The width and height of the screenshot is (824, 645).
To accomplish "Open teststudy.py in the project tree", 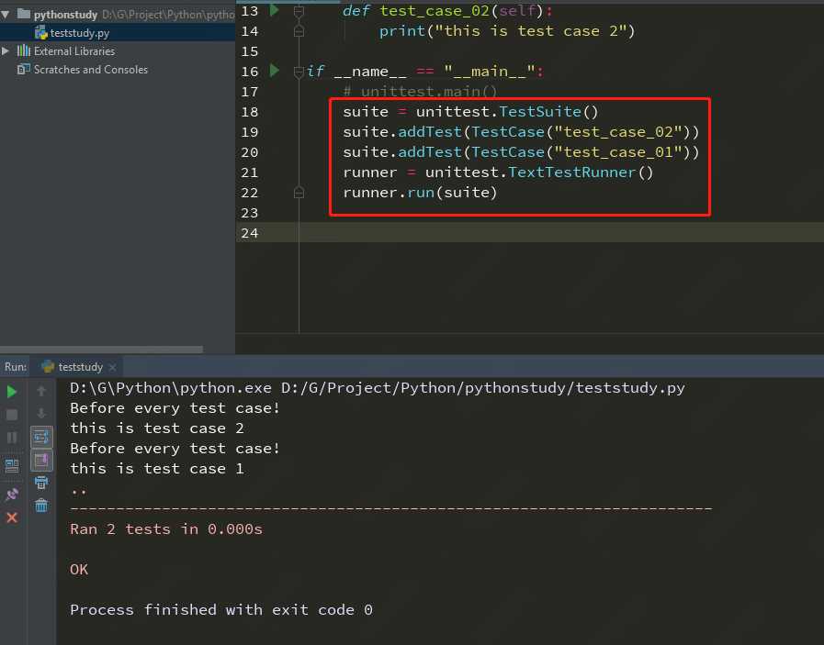I will click(x=80, y=32).
